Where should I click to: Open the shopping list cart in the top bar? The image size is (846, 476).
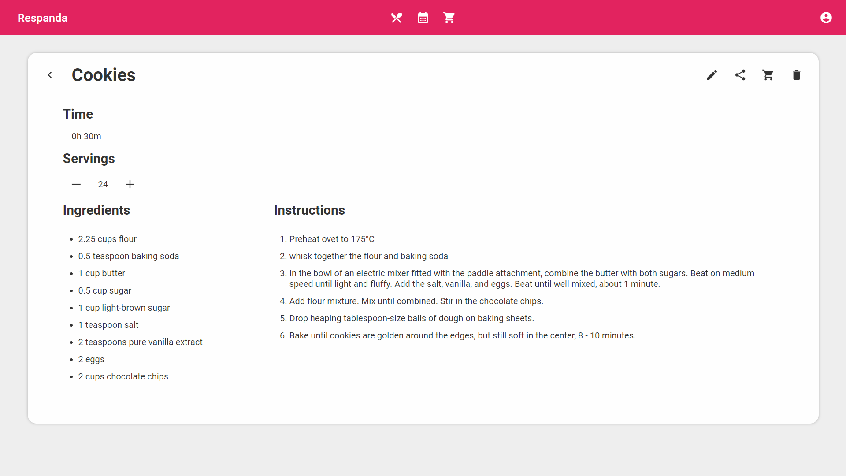pos(449,18)
